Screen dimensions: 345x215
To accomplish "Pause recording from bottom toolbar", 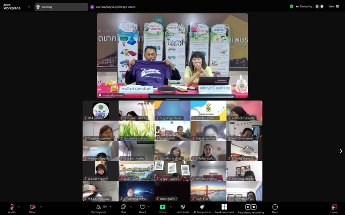I will coord(248,207).
